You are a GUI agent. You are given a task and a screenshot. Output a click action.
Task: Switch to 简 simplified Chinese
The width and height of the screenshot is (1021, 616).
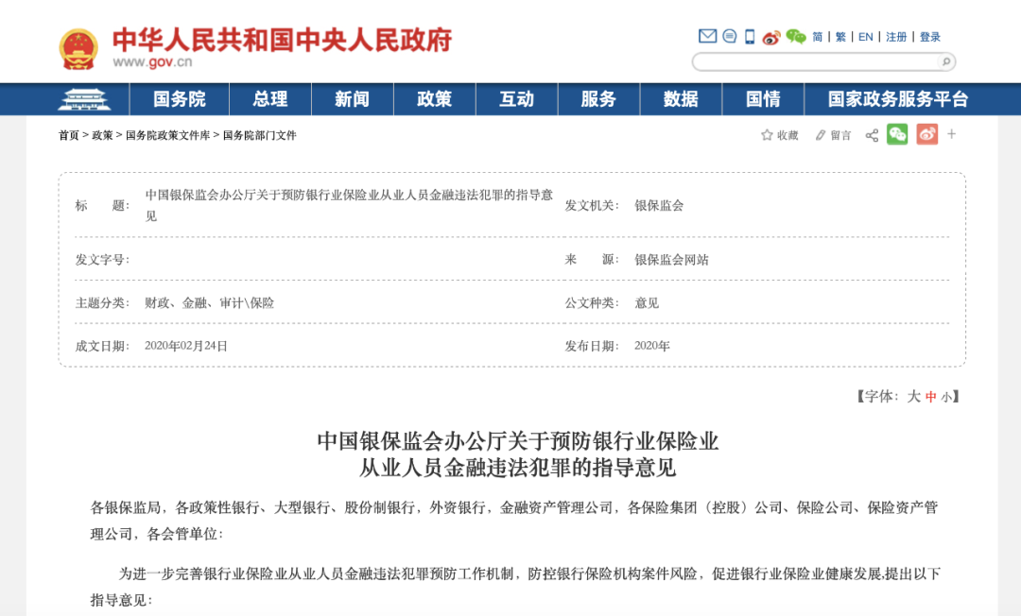click(x=818, y=37)
